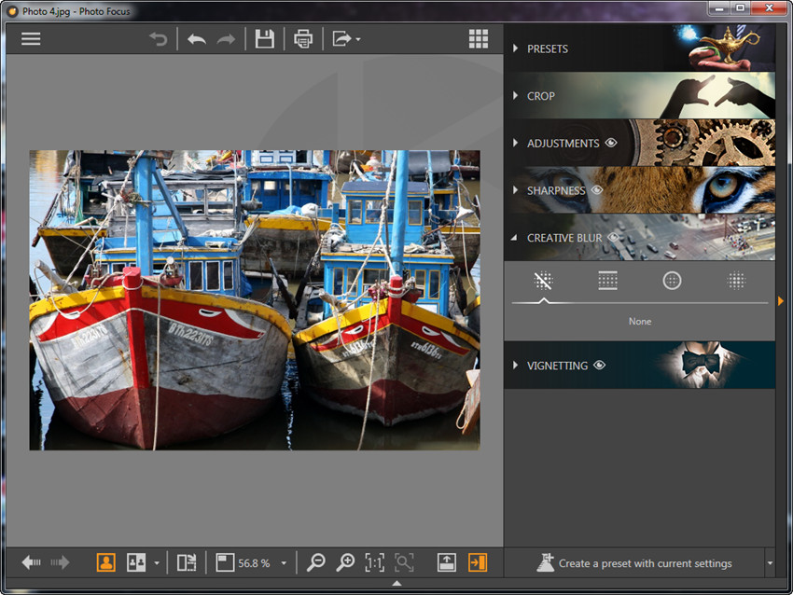Toggle the right side panel icon
This screenshot has height=595, width=793.
[x=478, y=562]
